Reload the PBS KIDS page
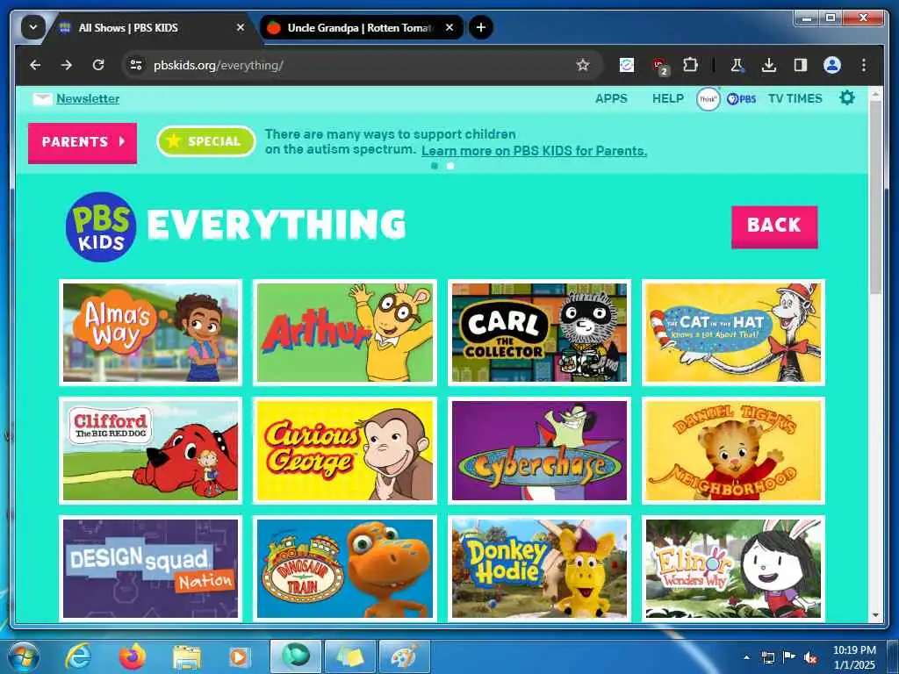The image size is (899, 674). tap(98, 65)
